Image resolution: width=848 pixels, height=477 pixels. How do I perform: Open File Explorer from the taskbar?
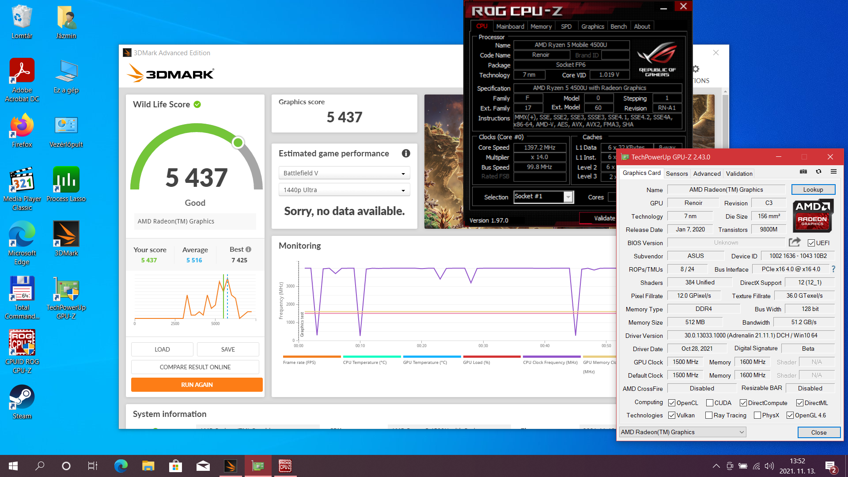(148, 466)
